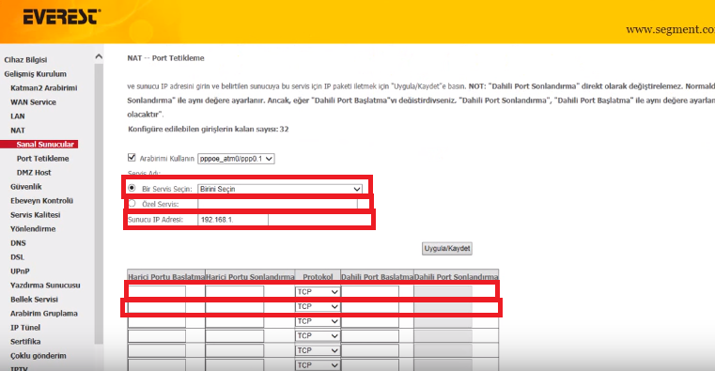Screen dimensions: 715x371
Task: Select the Özel Servis radio button
Action: (x=132, y=203)
